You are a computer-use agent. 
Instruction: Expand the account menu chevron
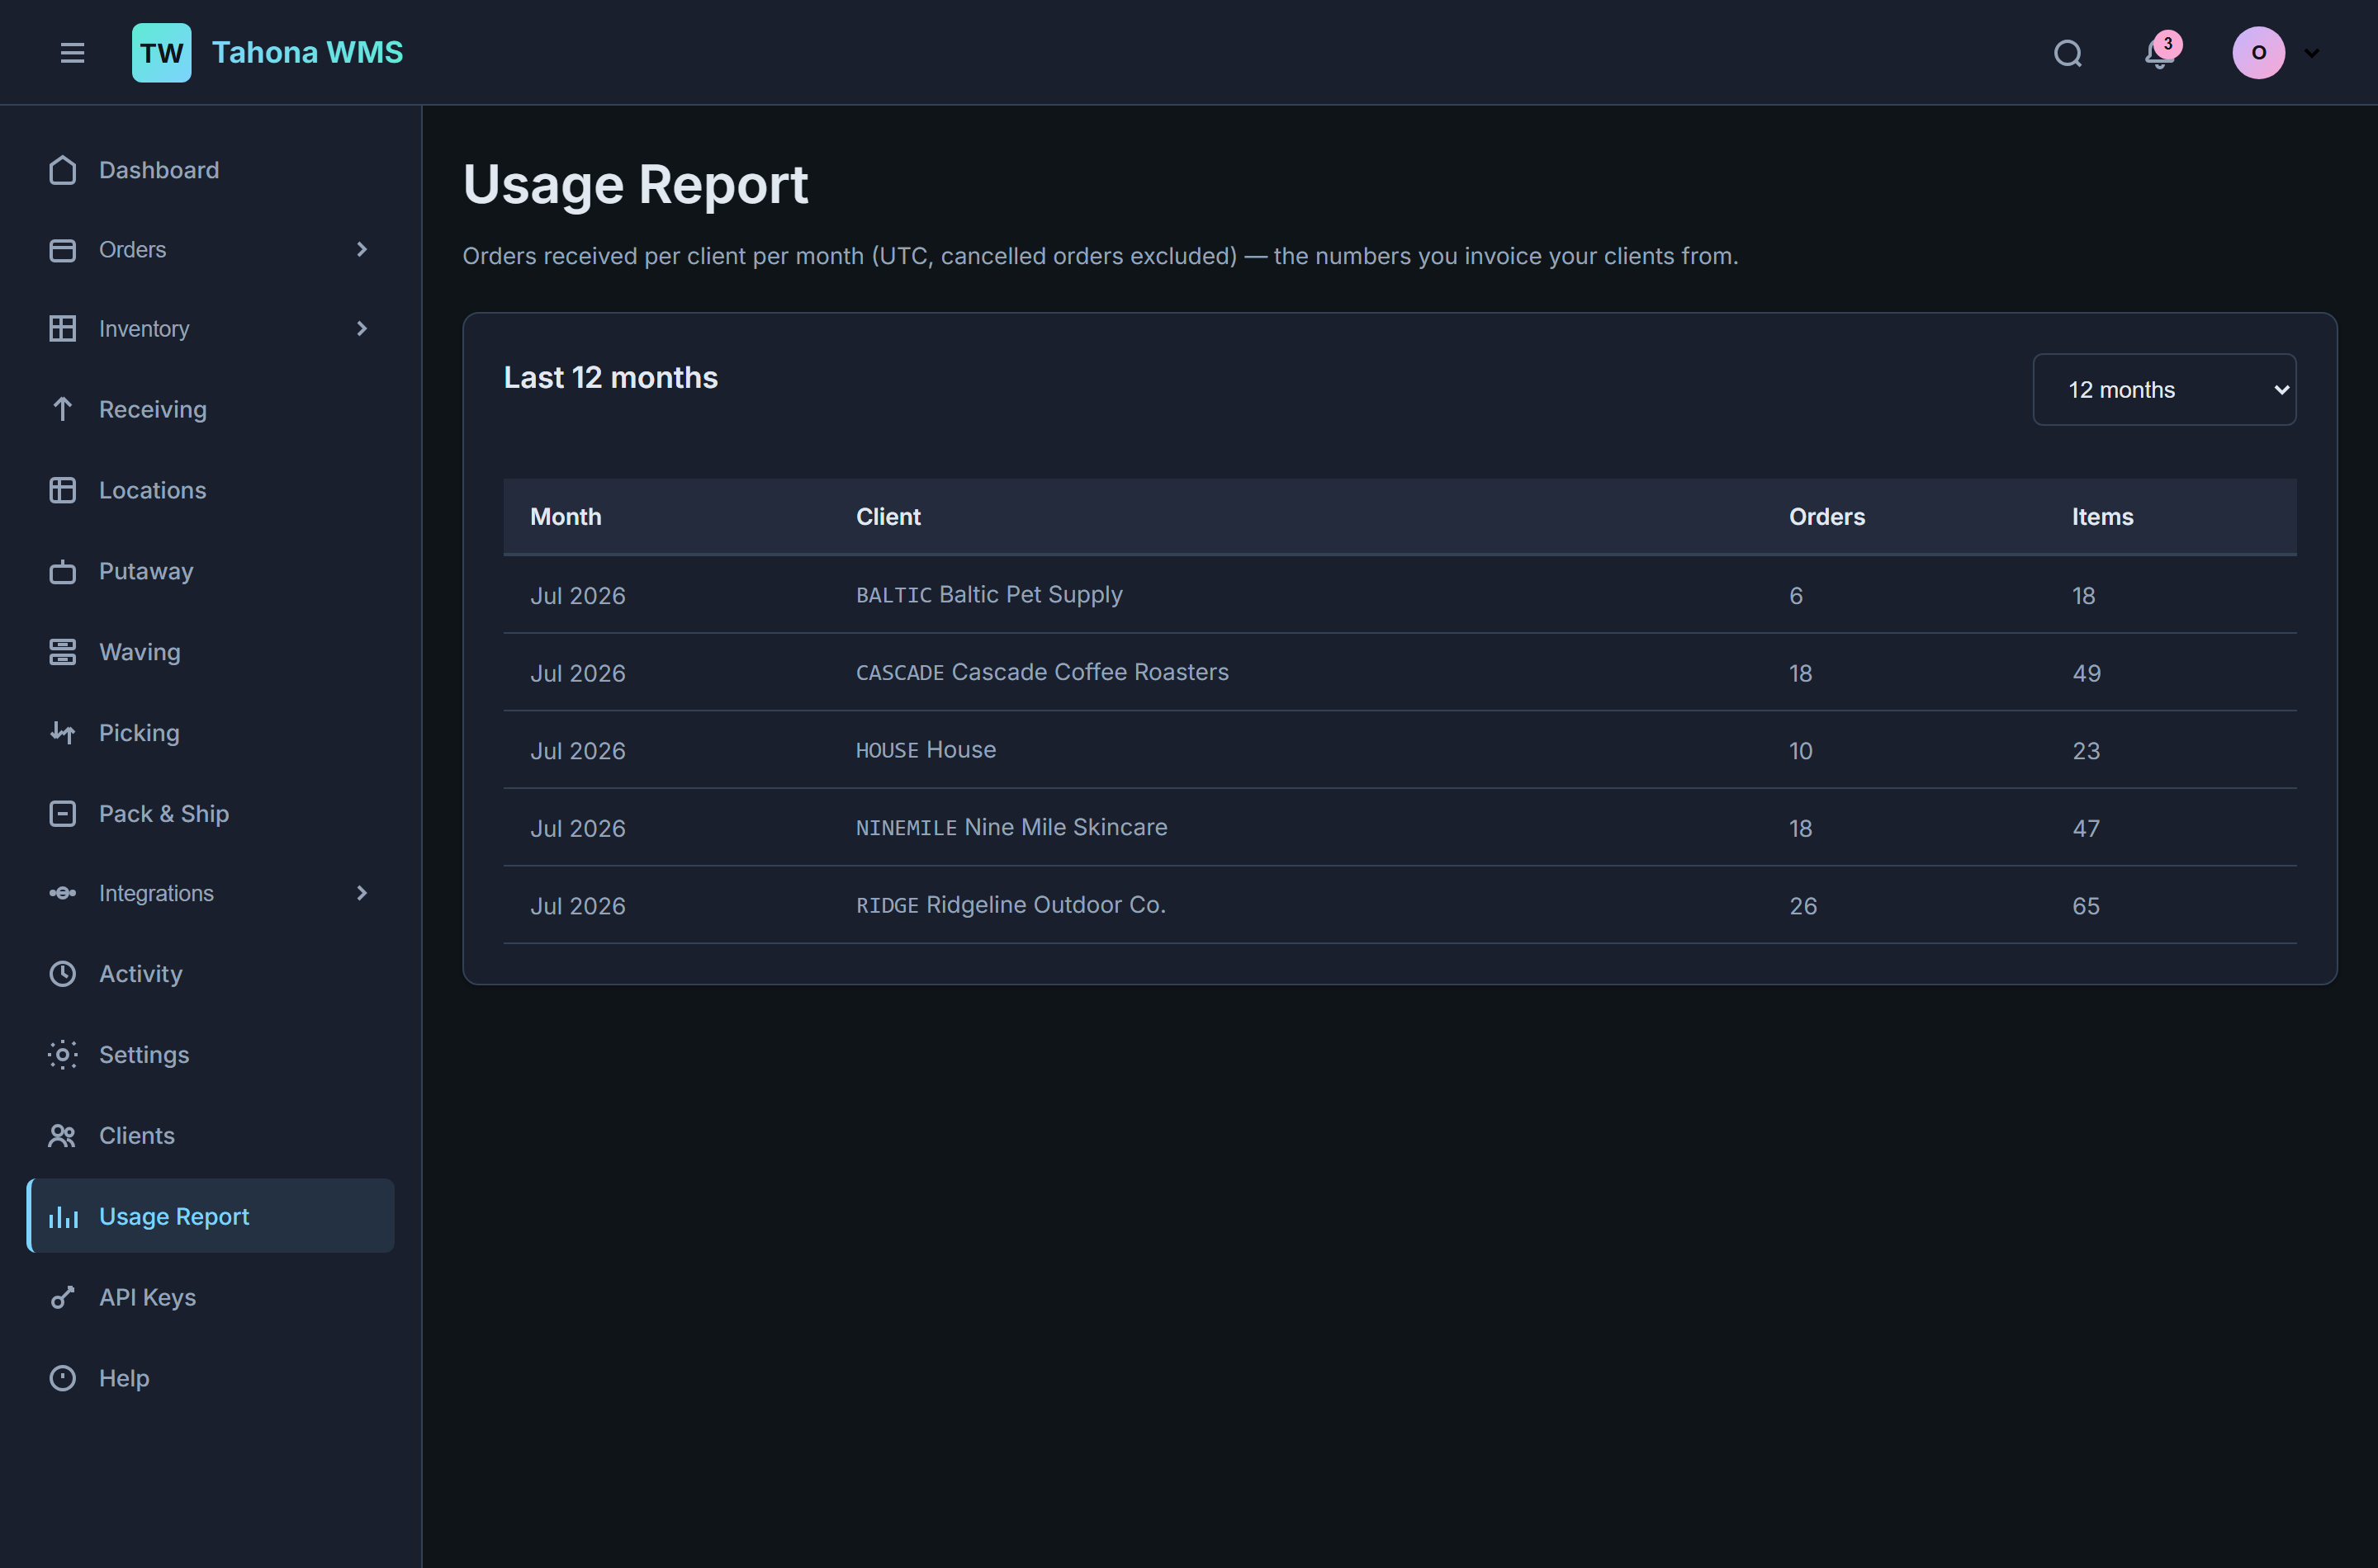(x=2312, y=53)
